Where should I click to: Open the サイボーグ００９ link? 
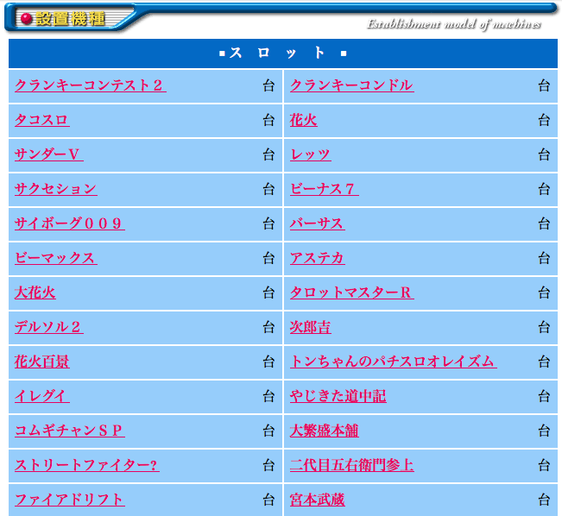tap(70, 223)
